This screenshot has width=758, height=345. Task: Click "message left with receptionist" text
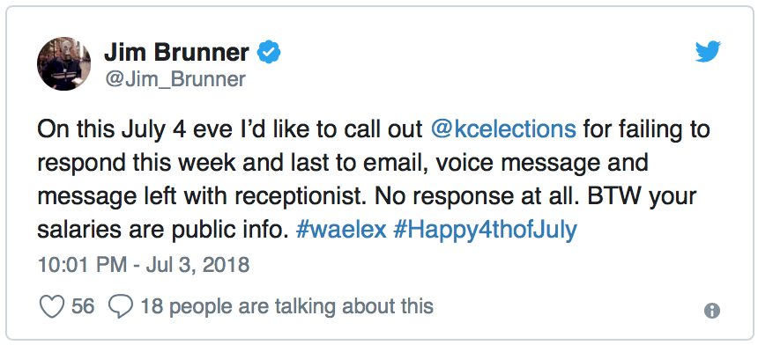click(x=201, y=197)
